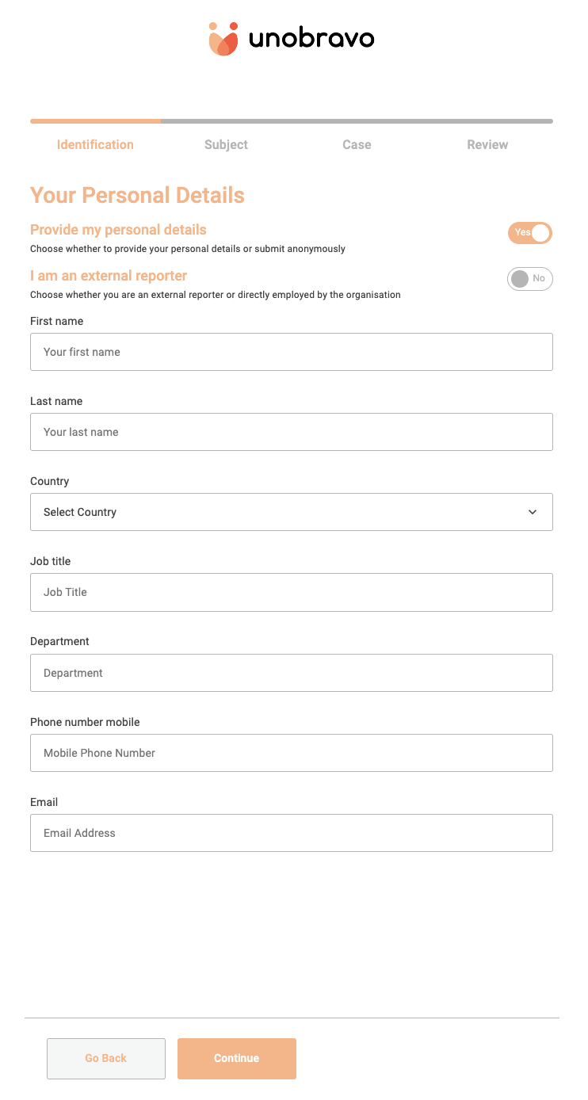Click the Email Address field
This screenshot has width=588, height=1100.
(291, 833)
